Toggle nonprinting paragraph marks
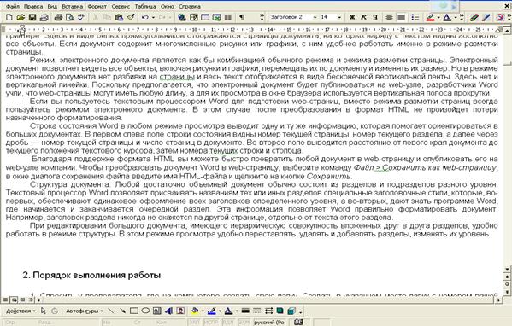Viewport: 512px width, 326px height. pyautogui.click(x=242, y=17)
